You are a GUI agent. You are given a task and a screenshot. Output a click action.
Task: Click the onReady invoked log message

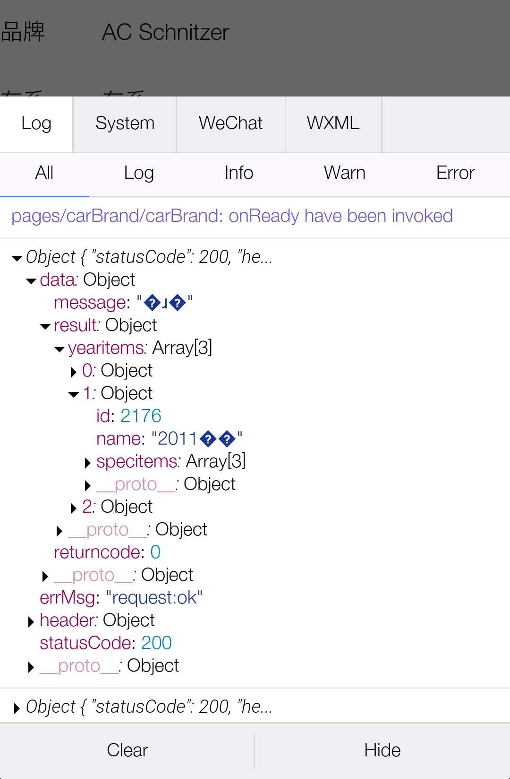[x=232, y=216]
